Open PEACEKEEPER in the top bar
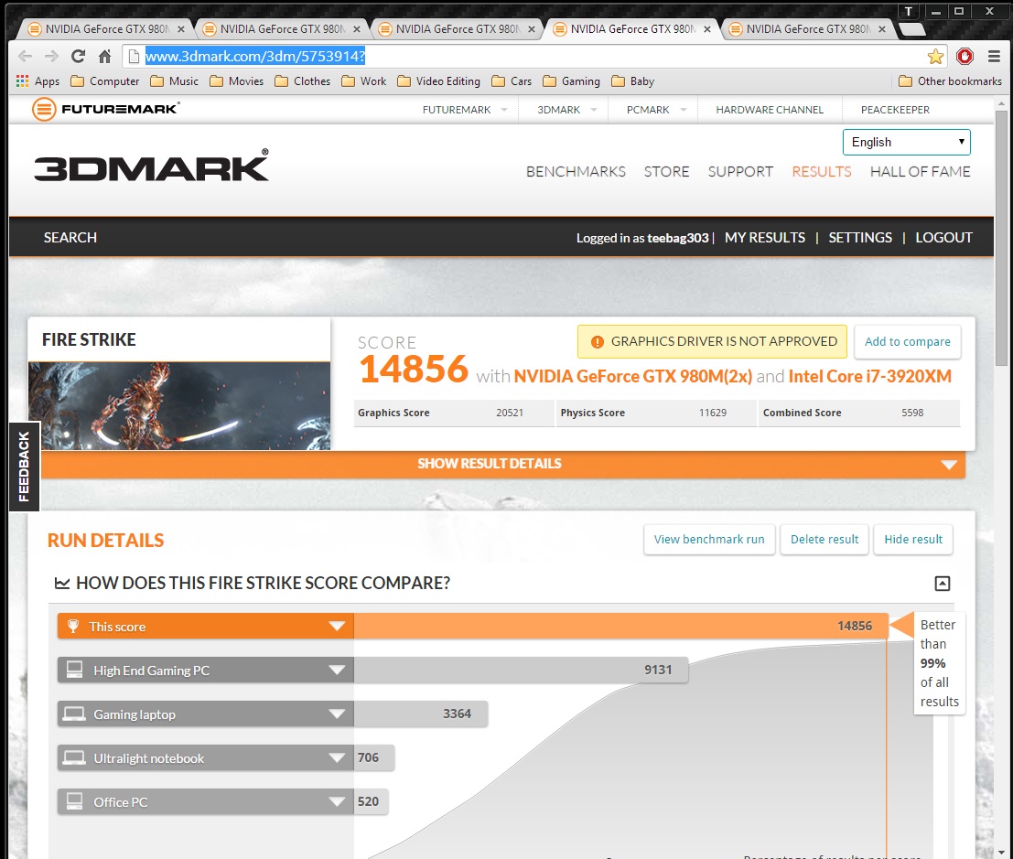Viewport: 1013px width, 859px height. click(x=895, y=110)
